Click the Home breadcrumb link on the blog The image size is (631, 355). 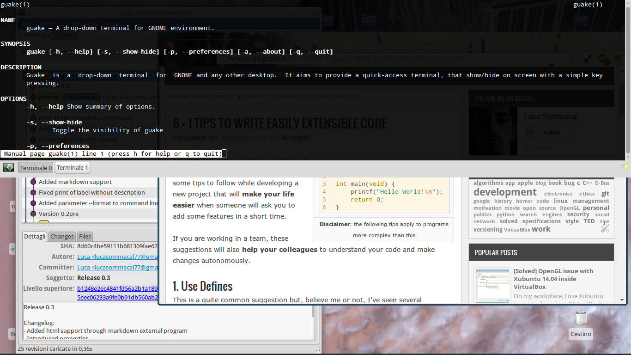[x=178, y=96]
